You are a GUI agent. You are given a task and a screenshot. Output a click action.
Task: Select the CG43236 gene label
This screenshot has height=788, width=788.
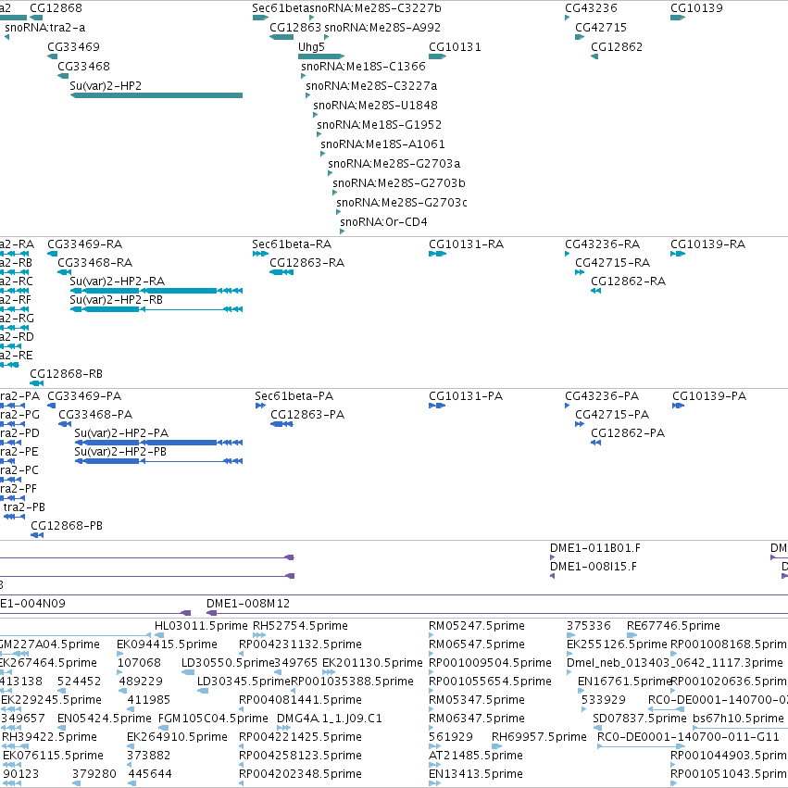(591, 8)
